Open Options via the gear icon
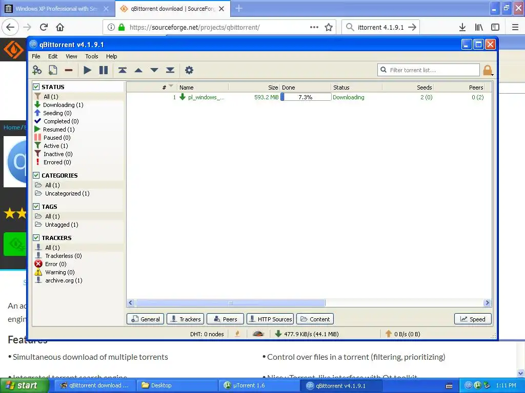Image resolution: width=525 pixels, height=393 pixels. tap(189, 70)
